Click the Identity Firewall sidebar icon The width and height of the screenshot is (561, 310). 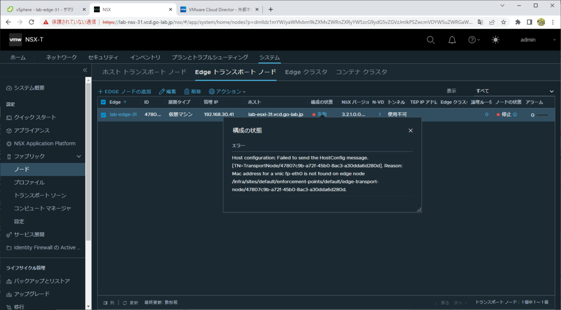coord(9,247)
